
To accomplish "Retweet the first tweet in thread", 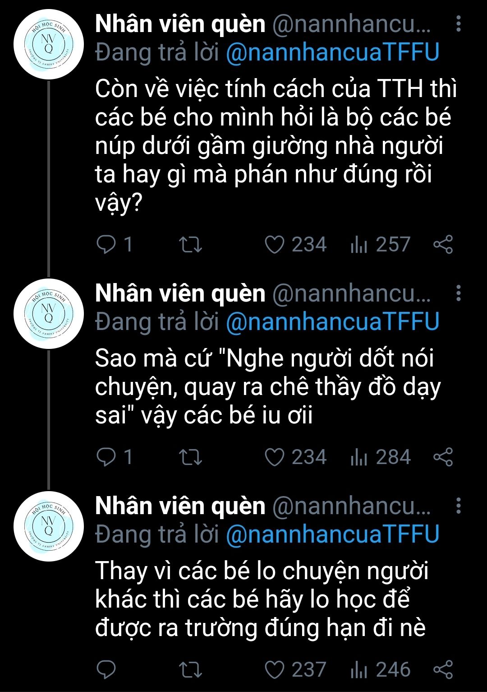I will click(190, 244).
